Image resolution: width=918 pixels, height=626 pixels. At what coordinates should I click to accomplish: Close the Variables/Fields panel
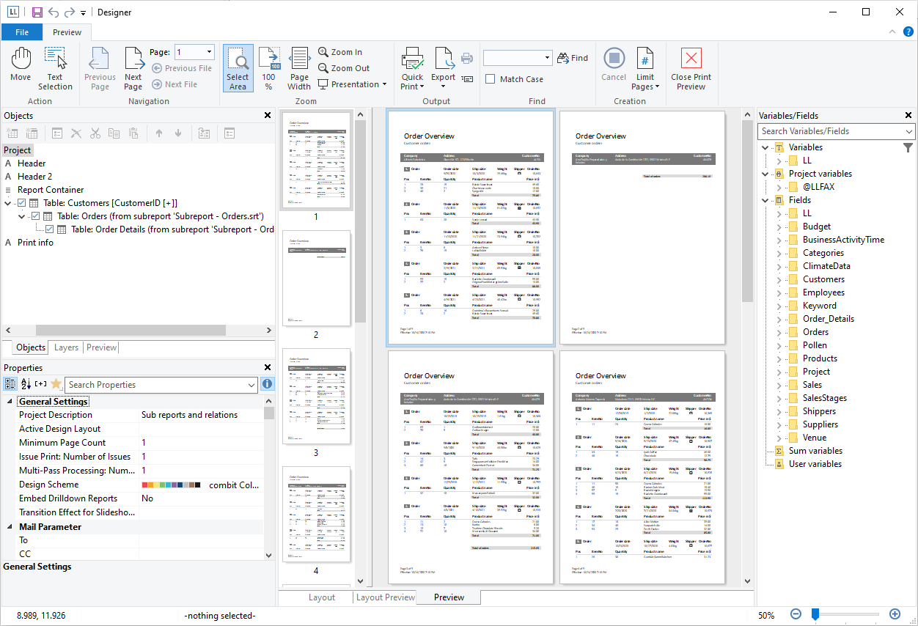click(908, 116)
